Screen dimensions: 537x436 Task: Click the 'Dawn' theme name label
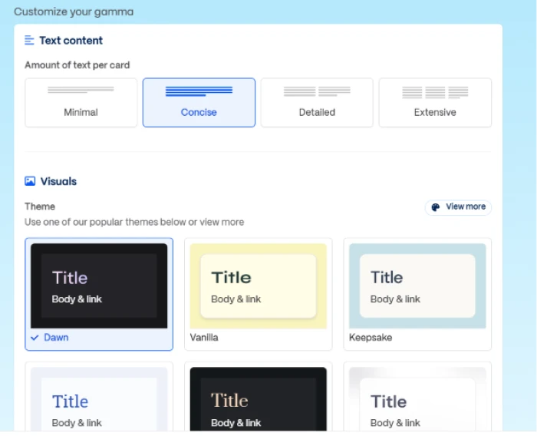56,338
